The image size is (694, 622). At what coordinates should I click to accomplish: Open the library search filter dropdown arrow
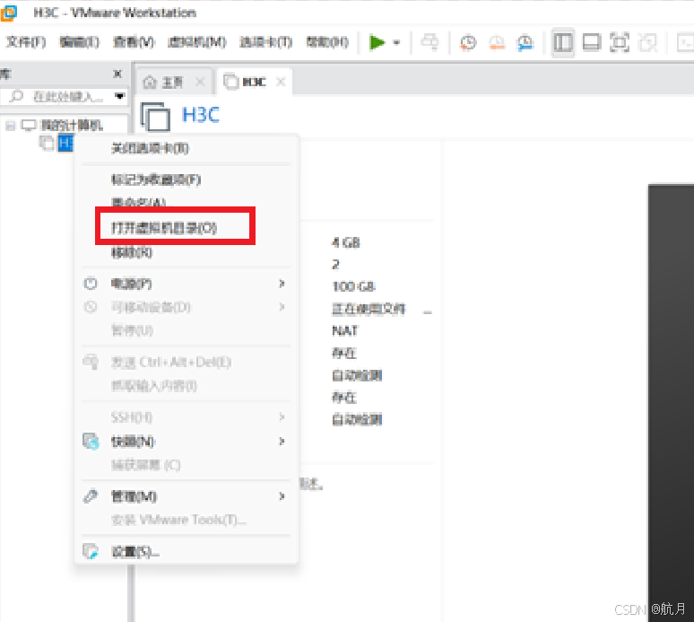(x=119, y=96)
